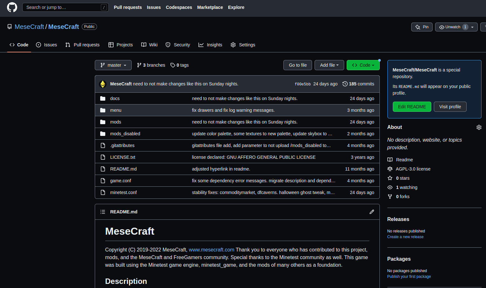
Task: Expand the Unwatch dropdown arrow
Action: tap(472, 27)
